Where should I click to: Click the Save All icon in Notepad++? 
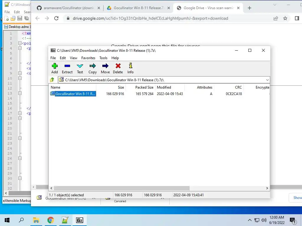26,18
